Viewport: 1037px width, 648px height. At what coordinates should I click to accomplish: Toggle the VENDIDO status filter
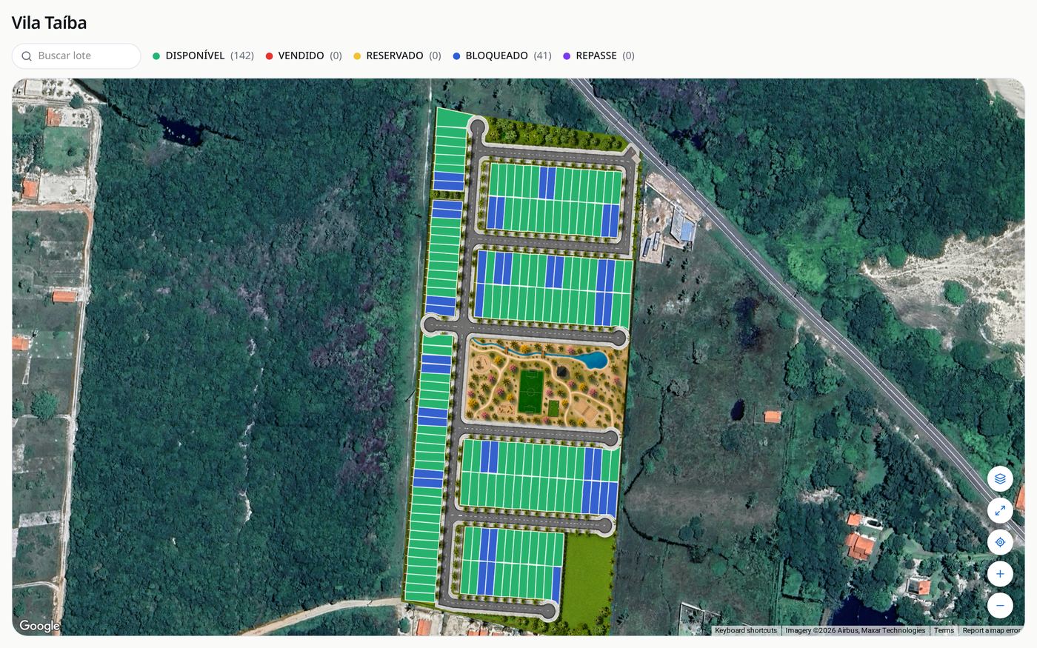click(x=304, y=56)
